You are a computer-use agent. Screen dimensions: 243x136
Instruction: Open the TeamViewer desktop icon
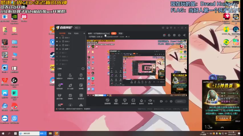(5, 120)
